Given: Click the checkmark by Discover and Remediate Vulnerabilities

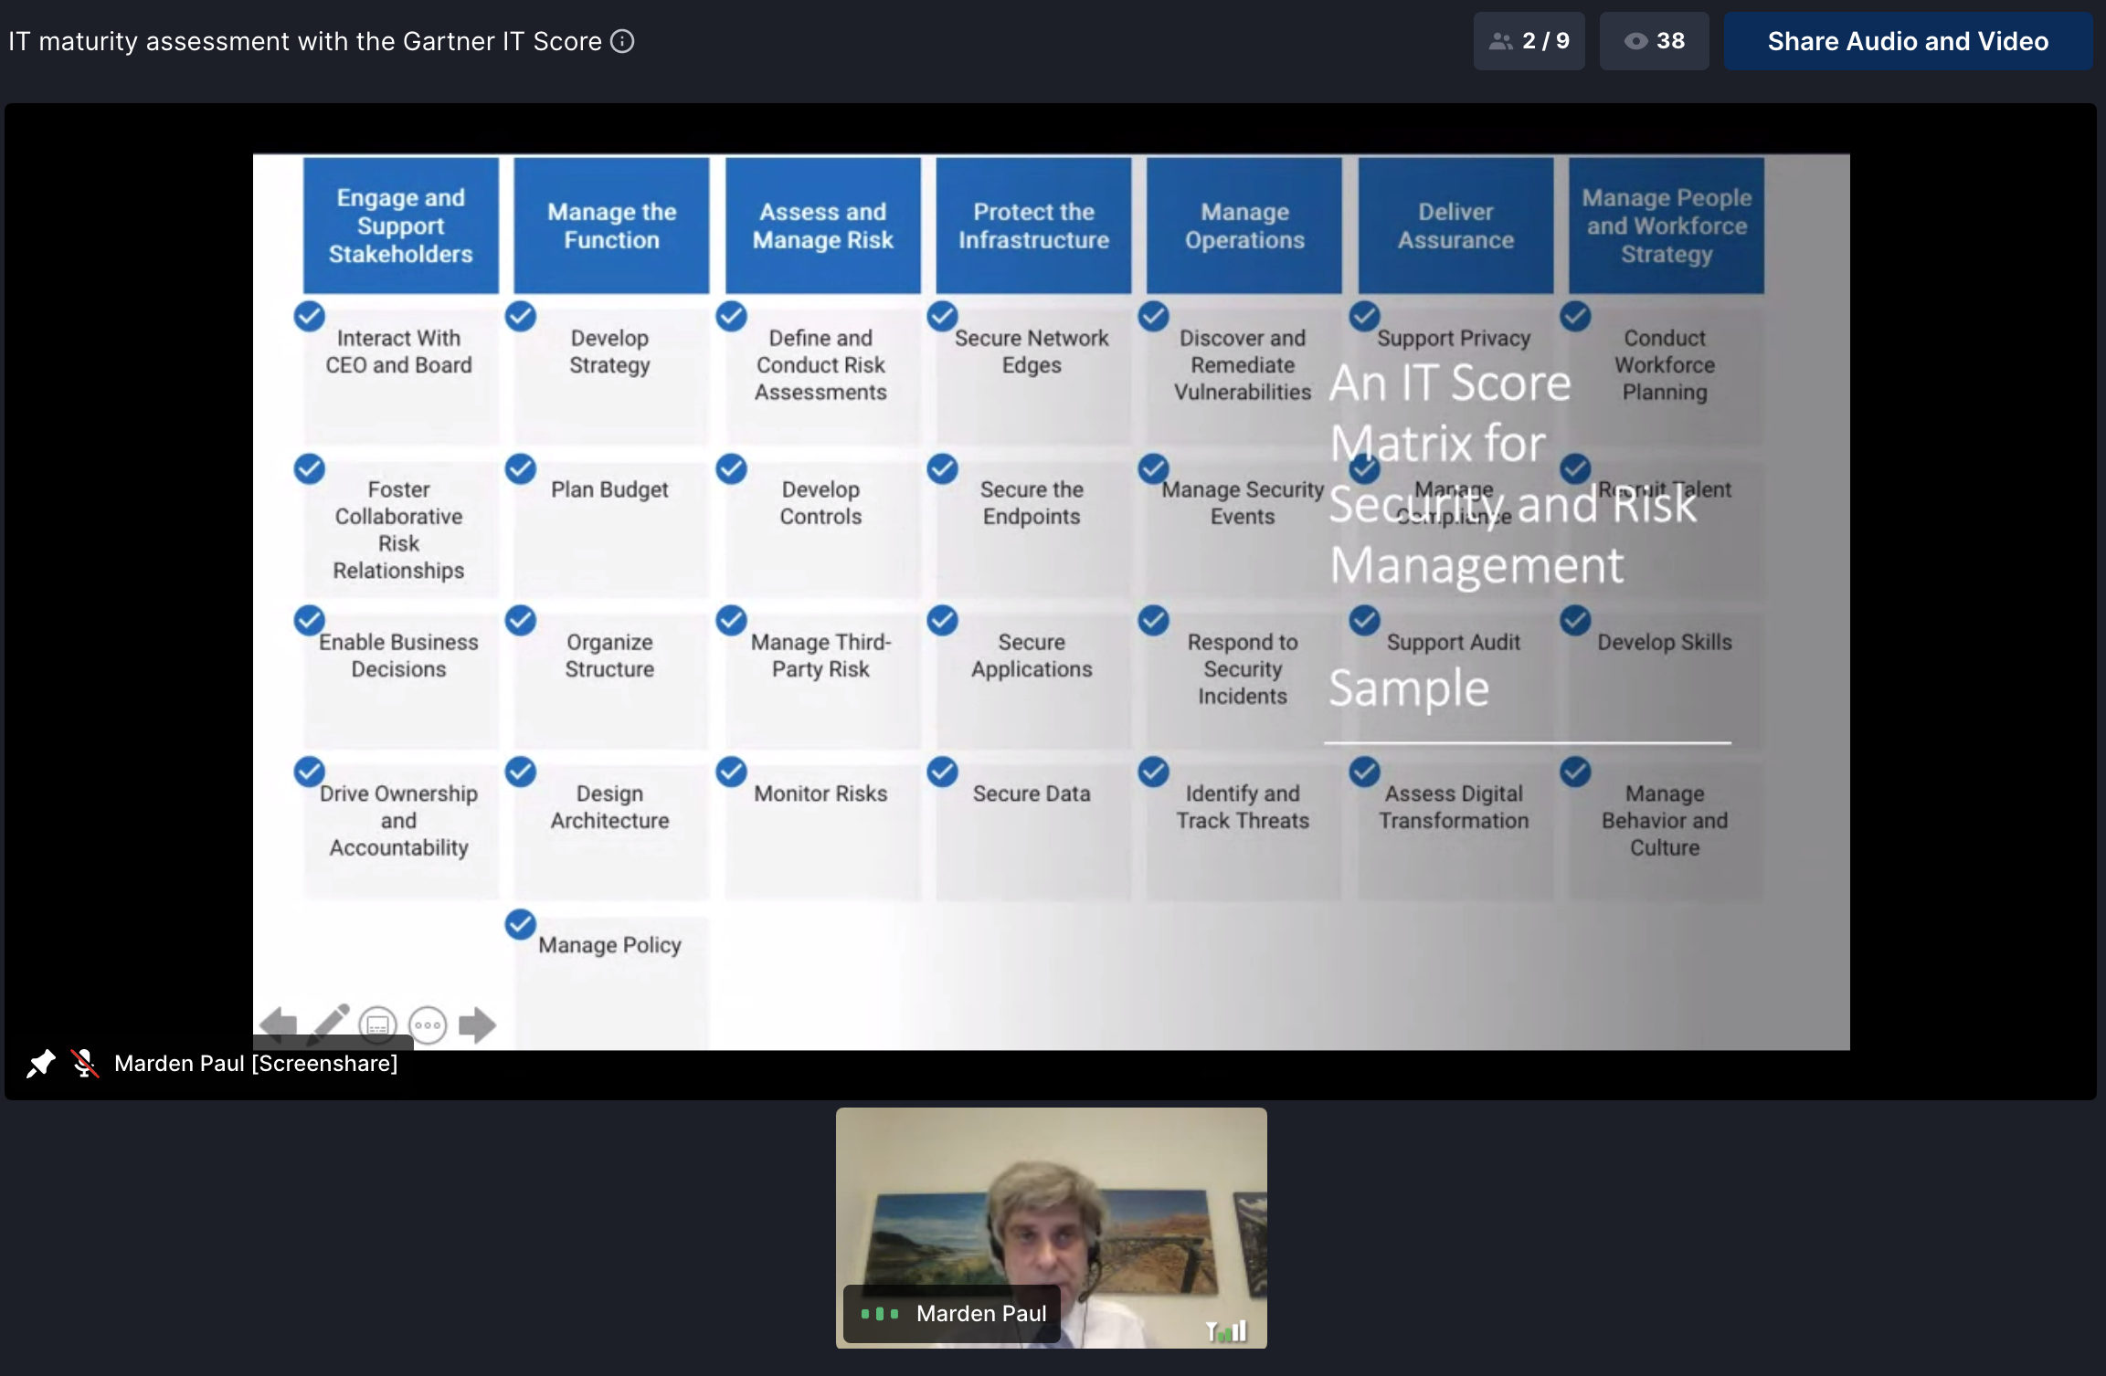Looking at the screenshot, I should (1153, 316).
